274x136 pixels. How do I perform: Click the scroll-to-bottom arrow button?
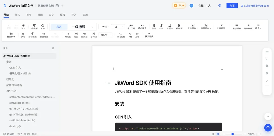click(268, 116)
